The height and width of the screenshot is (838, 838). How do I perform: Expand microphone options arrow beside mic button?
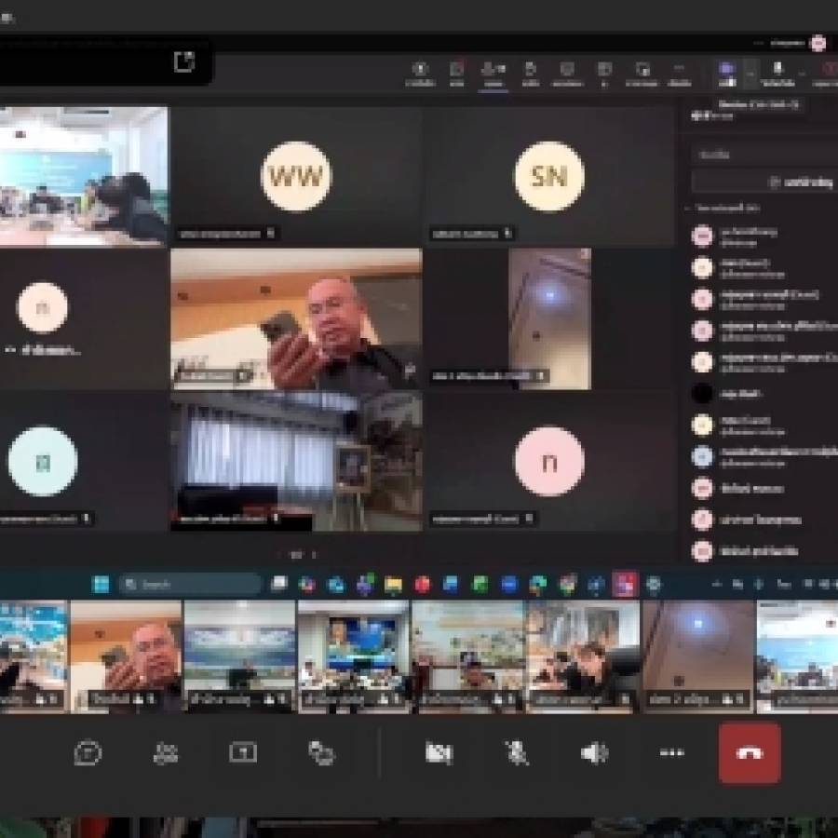(801, 74)
